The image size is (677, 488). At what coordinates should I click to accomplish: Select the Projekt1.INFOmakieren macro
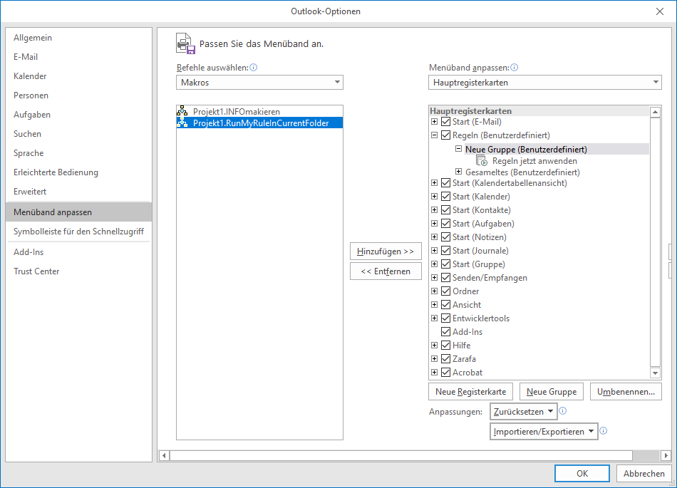click(259, 111)
